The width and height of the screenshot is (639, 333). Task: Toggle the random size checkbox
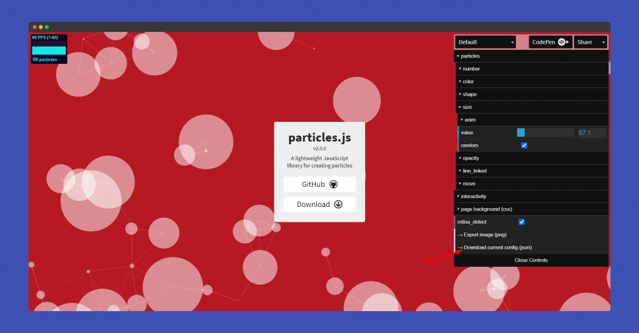[x=524, y=146]
